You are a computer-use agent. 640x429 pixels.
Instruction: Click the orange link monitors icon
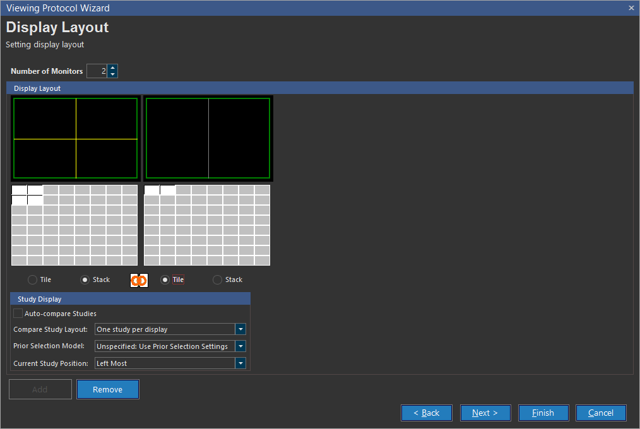(x=139, y=280)
